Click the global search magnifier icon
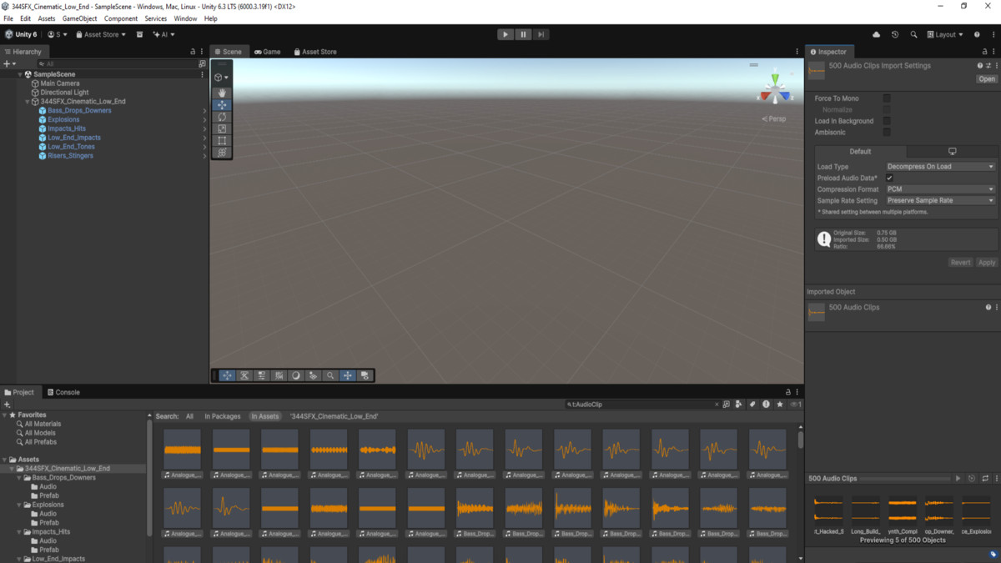The width and height of the screenshot is (1001, 563). click(913, 34)
